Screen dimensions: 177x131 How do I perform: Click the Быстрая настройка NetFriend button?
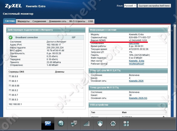click(154, 6)
